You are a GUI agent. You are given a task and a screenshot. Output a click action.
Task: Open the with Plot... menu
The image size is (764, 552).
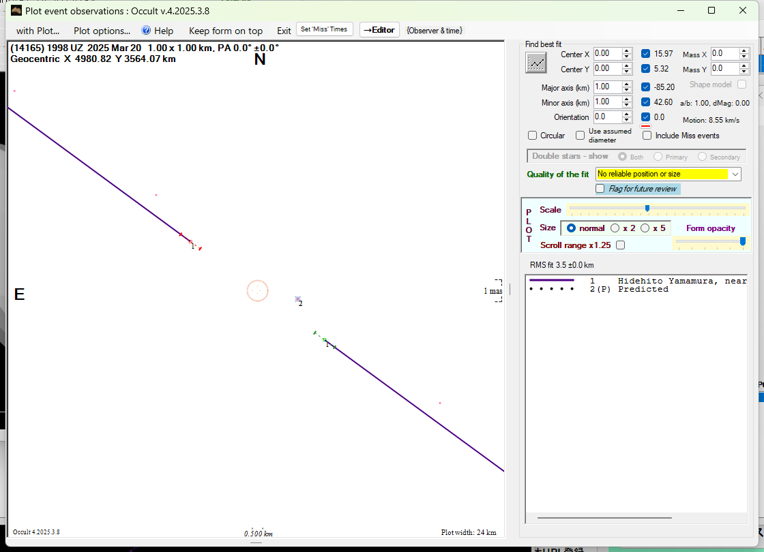(x=38, y=31)
